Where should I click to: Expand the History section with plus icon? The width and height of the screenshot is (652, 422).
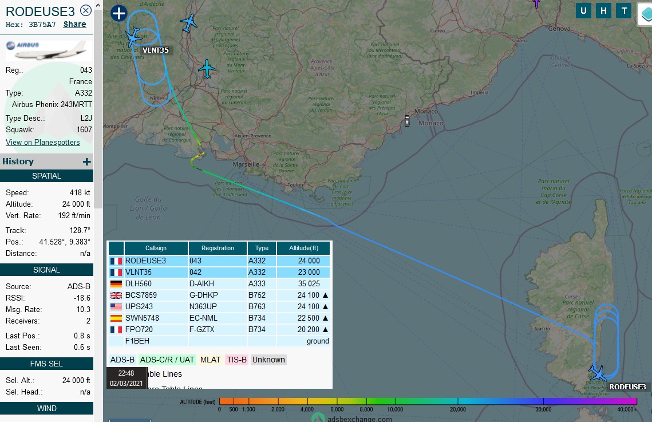86,162
